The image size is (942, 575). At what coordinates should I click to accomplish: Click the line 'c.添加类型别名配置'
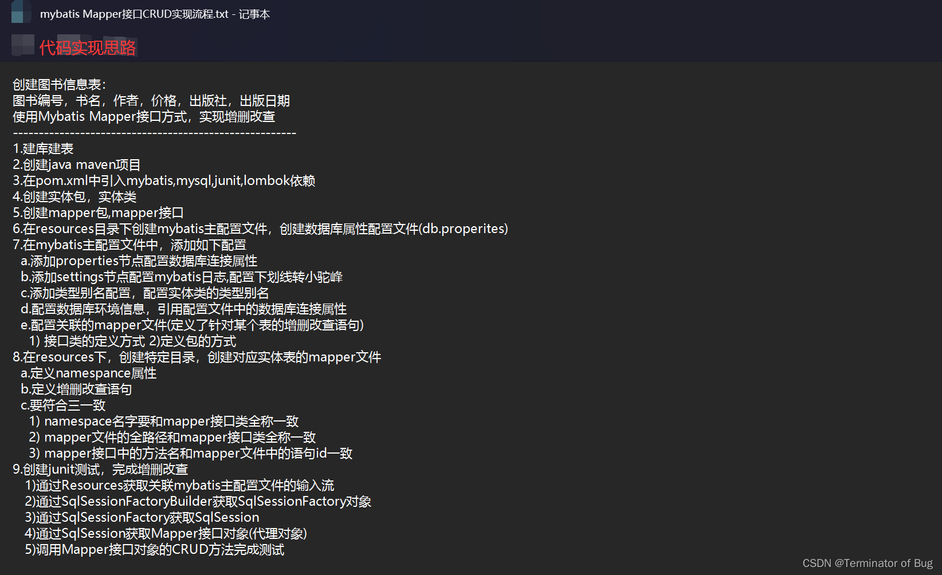pyautogui.click(x=145, y=293)
